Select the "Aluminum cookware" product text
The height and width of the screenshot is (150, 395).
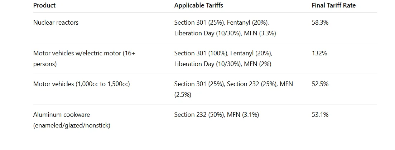[62, 115]
